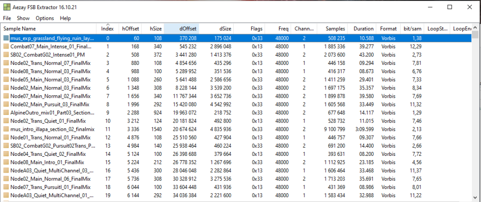Click the vertical scrollbar up arrow
This screenshot has width=481, height=202.
point(476,28)
